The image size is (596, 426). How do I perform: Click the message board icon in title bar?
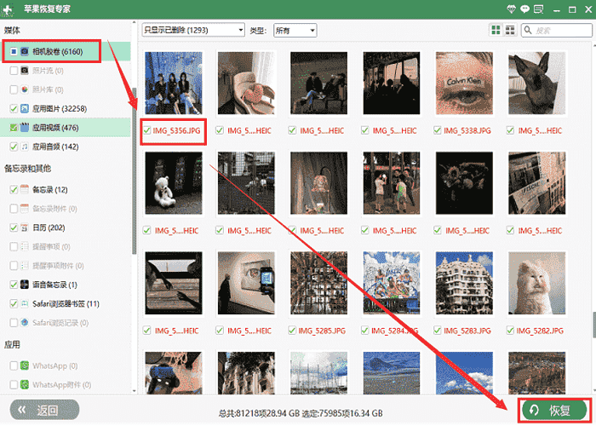[538, 9]
